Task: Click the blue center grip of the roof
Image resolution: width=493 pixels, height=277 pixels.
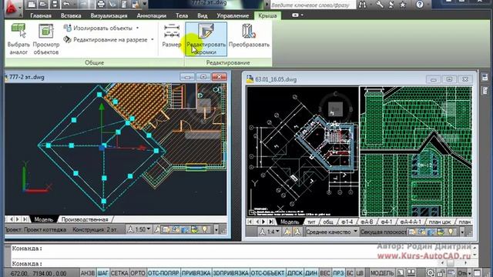Action: pyautogui.click(x=102, y=148)
